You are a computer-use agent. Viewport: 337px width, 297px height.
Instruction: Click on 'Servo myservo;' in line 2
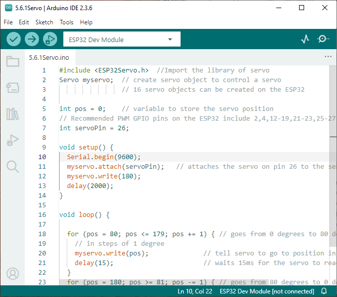[x=86, y=80]
